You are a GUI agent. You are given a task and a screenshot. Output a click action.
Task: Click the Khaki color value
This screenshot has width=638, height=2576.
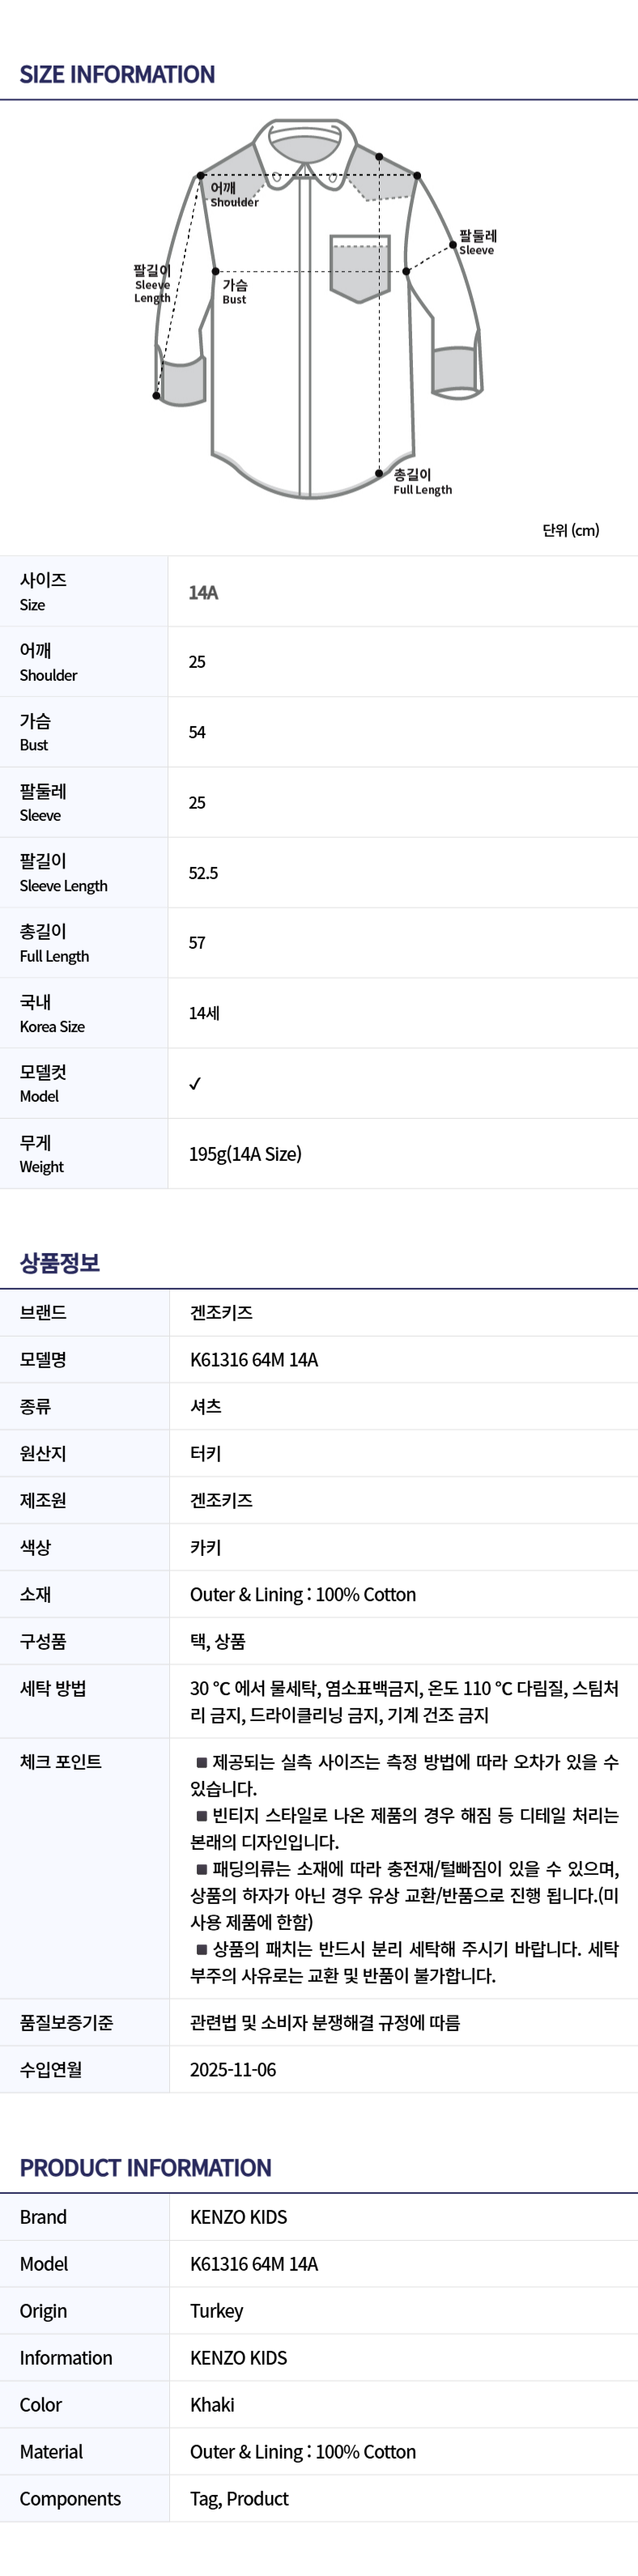pos(212,2405)
